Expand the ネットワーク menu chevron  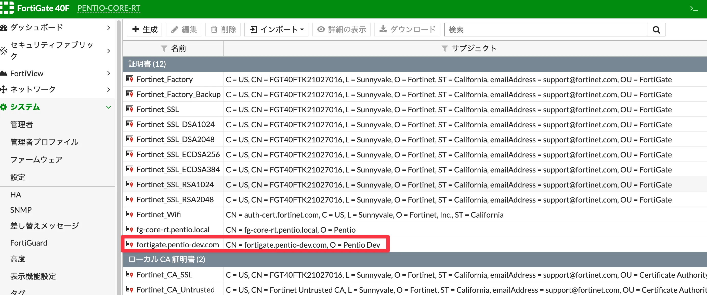108,89
